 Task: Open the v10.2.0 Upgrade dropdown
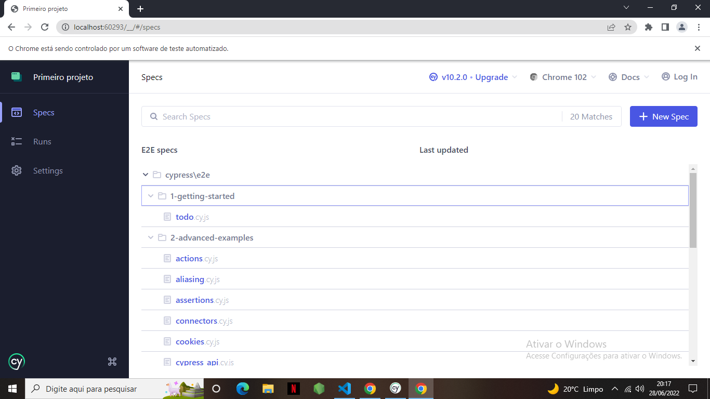[x=473, y=77]
